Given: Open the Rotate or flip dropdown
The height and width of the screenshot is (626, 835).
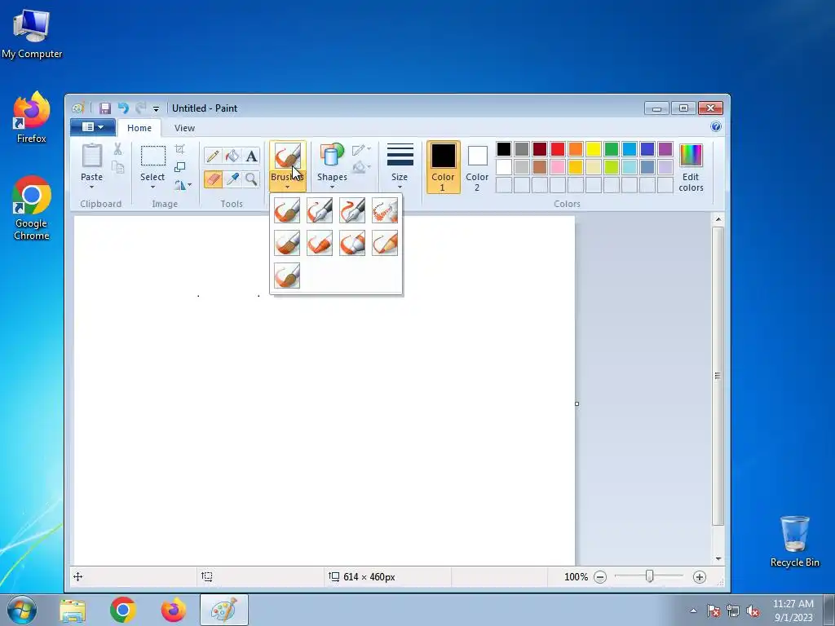Looking at the screenshot, I should pyautogui.click(x=183, y=185).
